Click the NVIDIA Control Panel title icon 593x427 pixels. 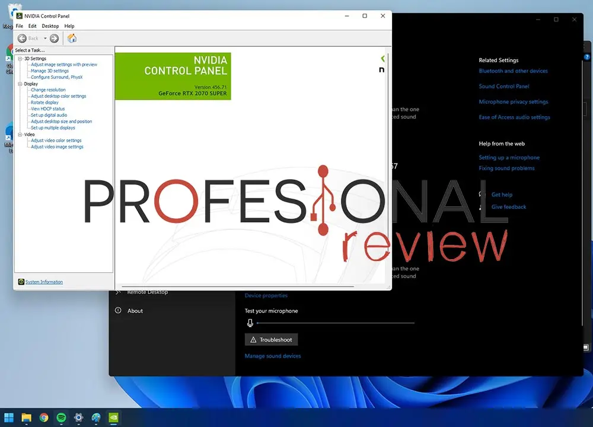click(20, 16)
